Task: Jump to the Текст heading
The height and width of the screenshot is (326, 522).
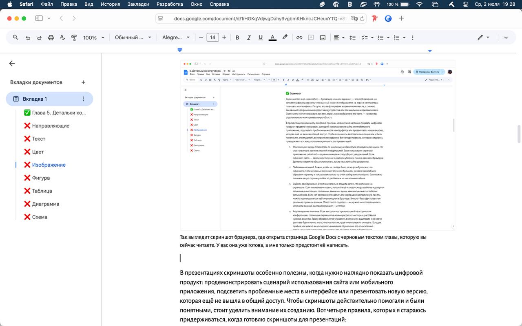Action: pyautogui.click(x=35, y=139)
